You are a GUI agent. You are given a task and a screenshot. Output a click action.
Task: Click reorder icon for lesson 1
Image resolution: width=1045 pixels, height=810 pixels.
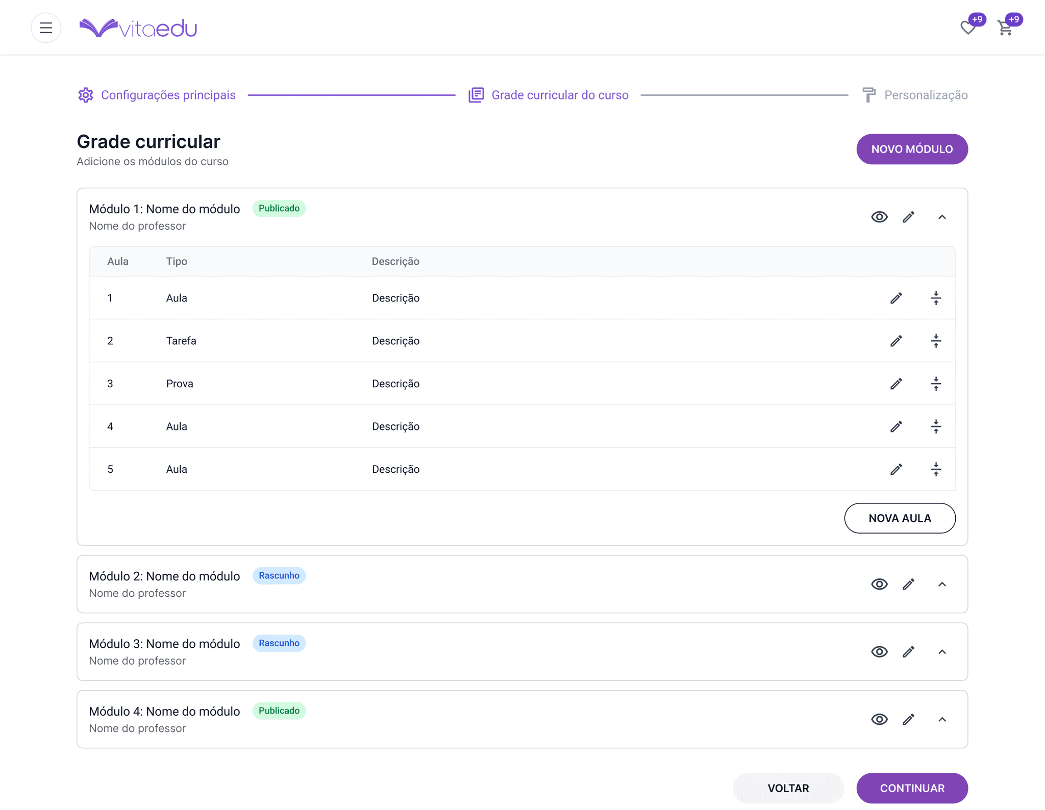point(936,298)
